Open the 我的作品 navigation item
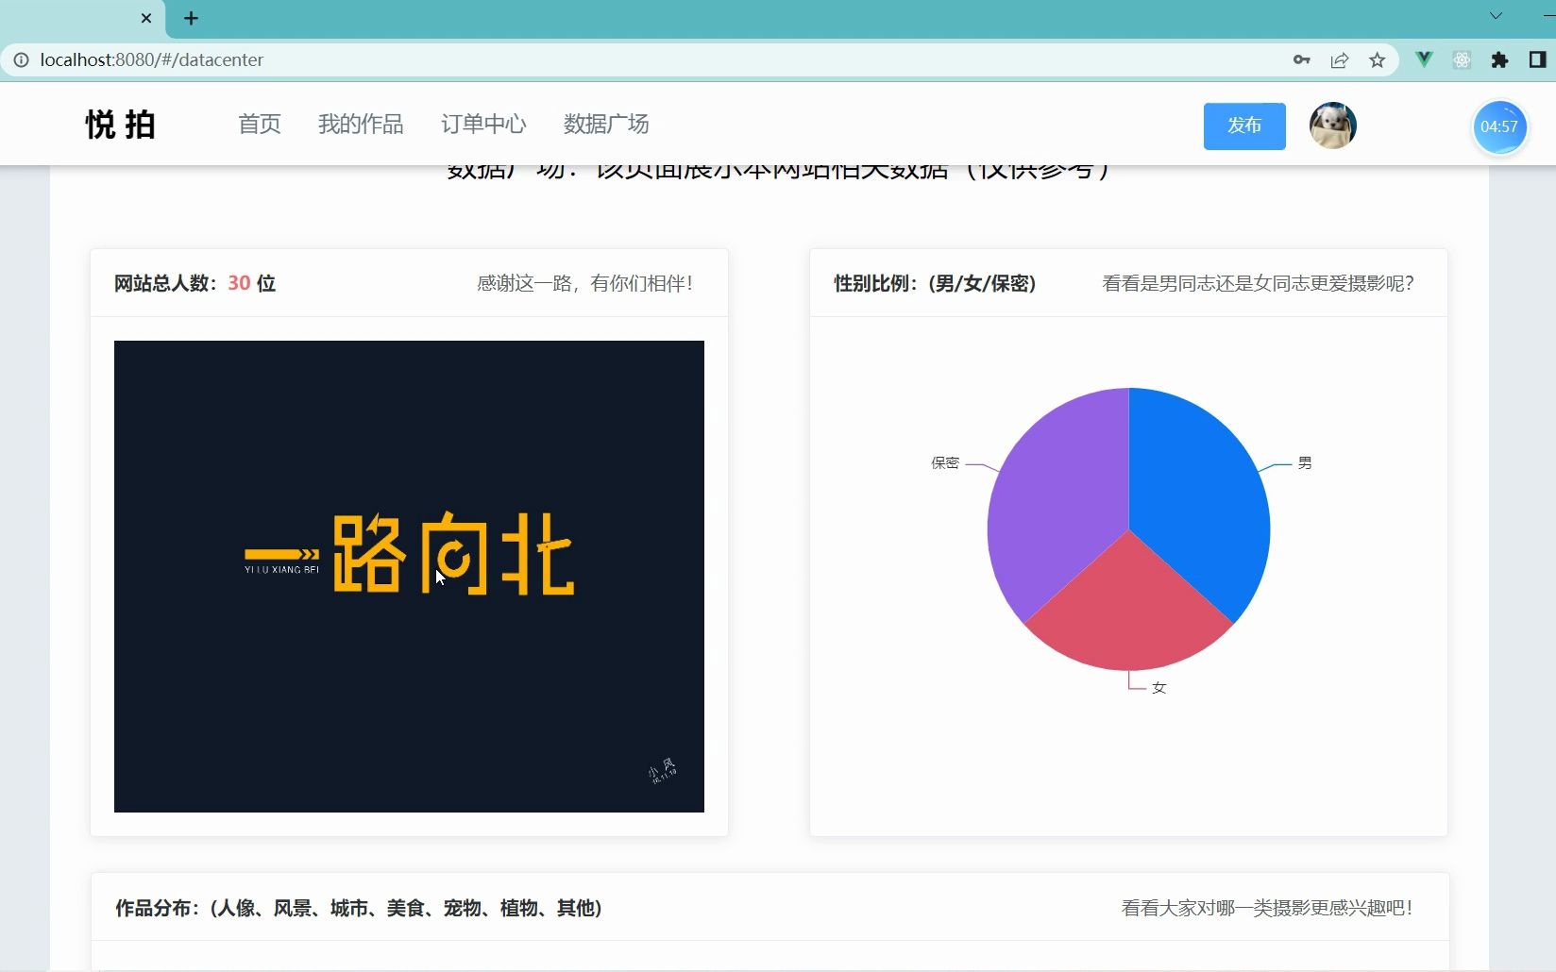The height and width of the screenshot is (972, 1556). click(x=361, y=124)
